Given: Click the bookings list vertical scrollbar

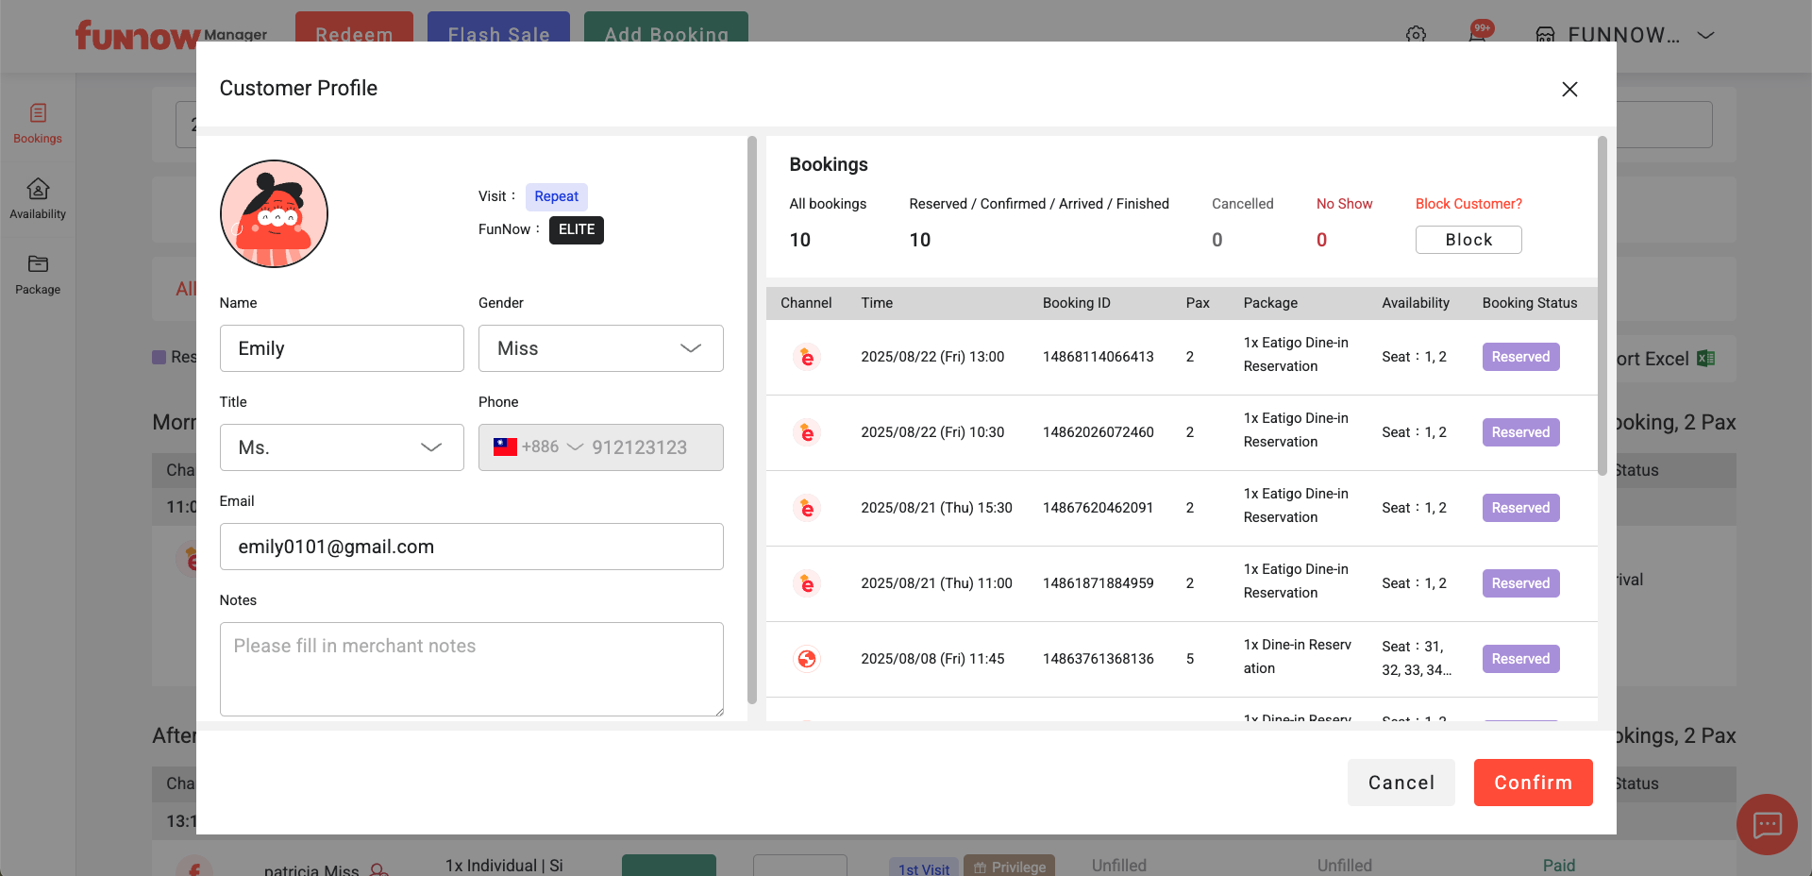Looking at the screenshot, I should 1602,307.
